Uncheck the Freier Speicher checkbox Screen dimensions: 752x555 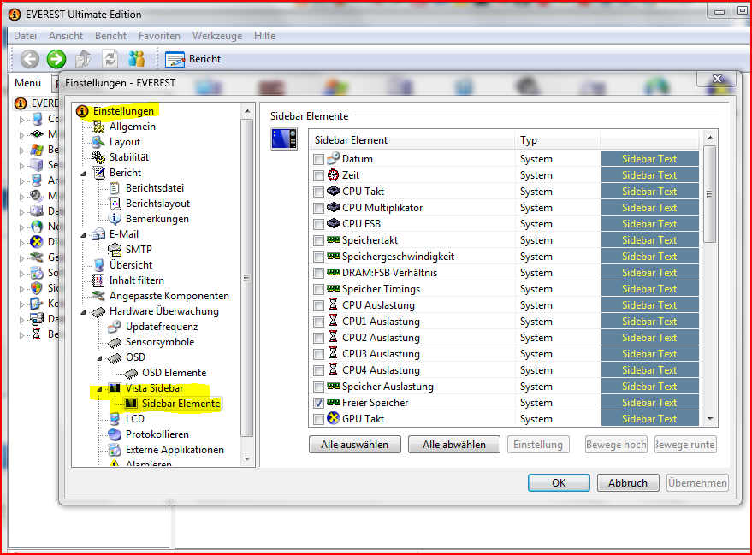point(318,403)
